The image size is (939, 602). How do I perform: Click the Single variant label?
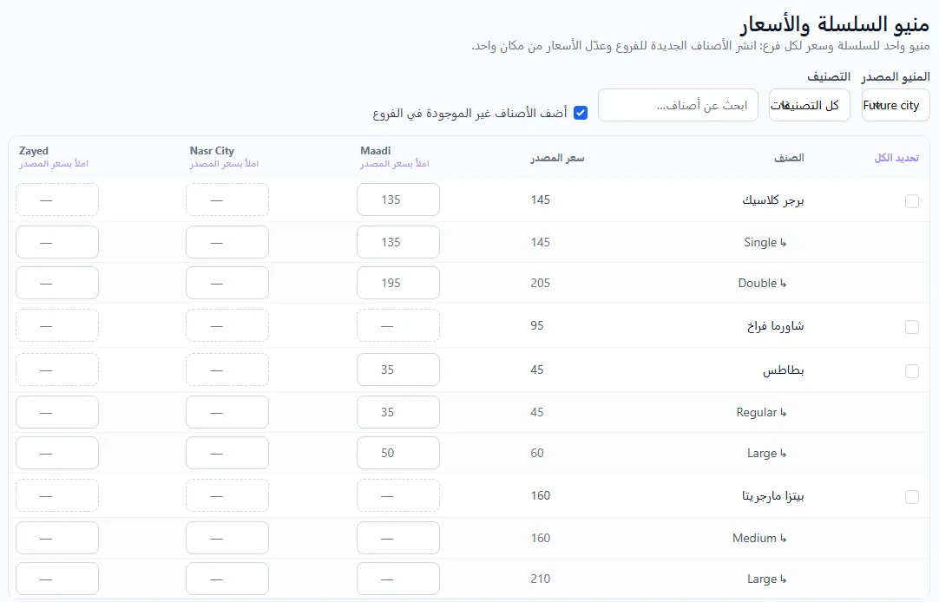pyautogui.click(x=765, y=242)
